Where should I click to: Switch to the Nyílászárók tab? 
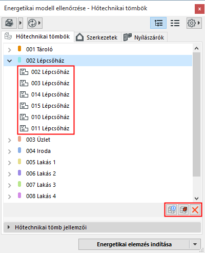144,37
